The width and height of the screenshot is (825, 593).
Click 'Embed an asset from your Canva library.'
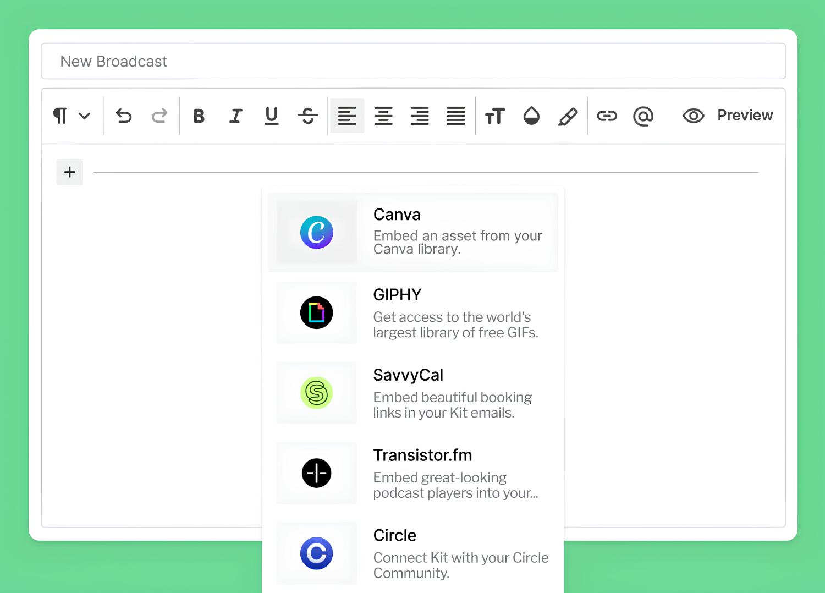pos(458,243)
